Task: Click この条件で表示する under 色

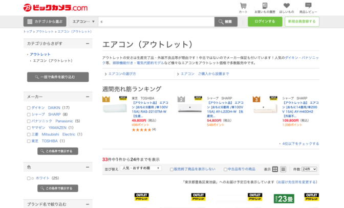Action: (58, 188)
